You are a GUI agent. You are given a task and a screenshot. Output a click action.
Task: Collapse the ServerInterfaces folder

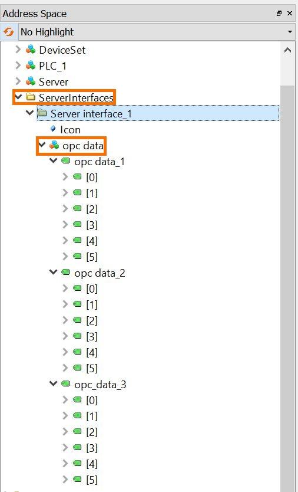pyautogui.click(x=18, y=96)
